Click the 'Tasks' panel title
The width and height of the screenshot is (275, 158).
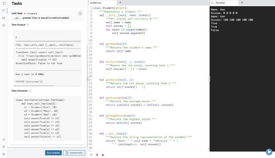(x=17, y=3)
